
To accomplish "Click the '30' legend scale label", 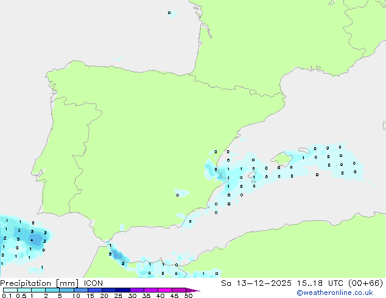I will 132,296.
